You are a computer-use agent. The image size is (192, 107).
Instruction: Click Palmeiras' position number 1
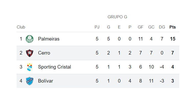pyautogui.click(x=21, y=39)
